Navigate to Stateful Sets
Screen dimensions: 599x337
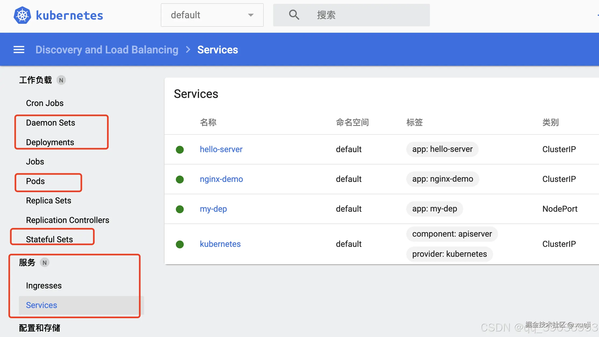coord(49,239)
